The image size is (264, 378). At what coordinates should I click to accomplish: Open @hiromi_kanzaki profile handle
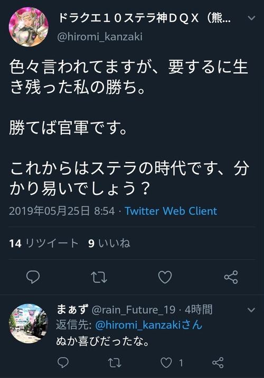pyautogui.click(x=100, y=36)
